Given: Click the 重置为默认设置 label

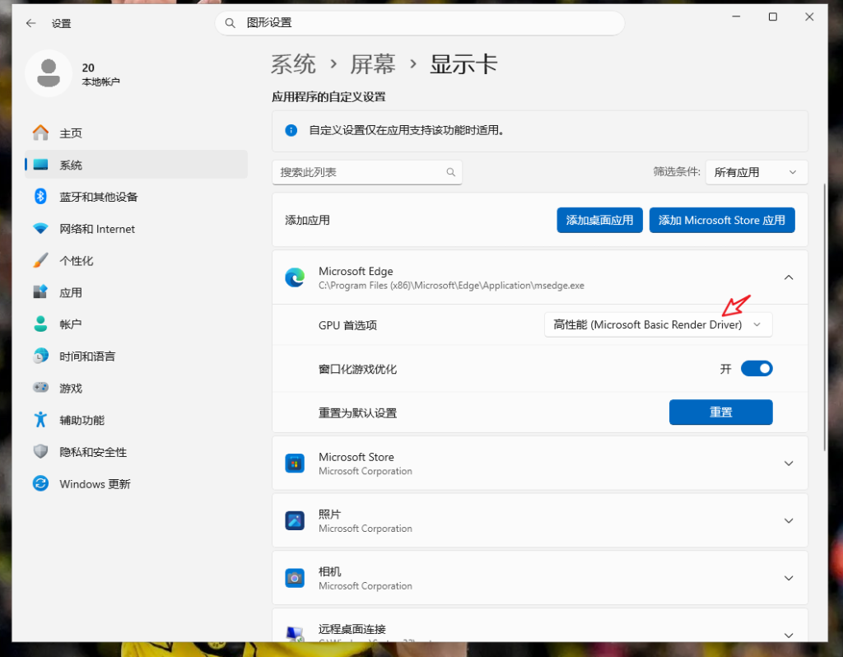Looking at the screenshot, I should point(357,413).
